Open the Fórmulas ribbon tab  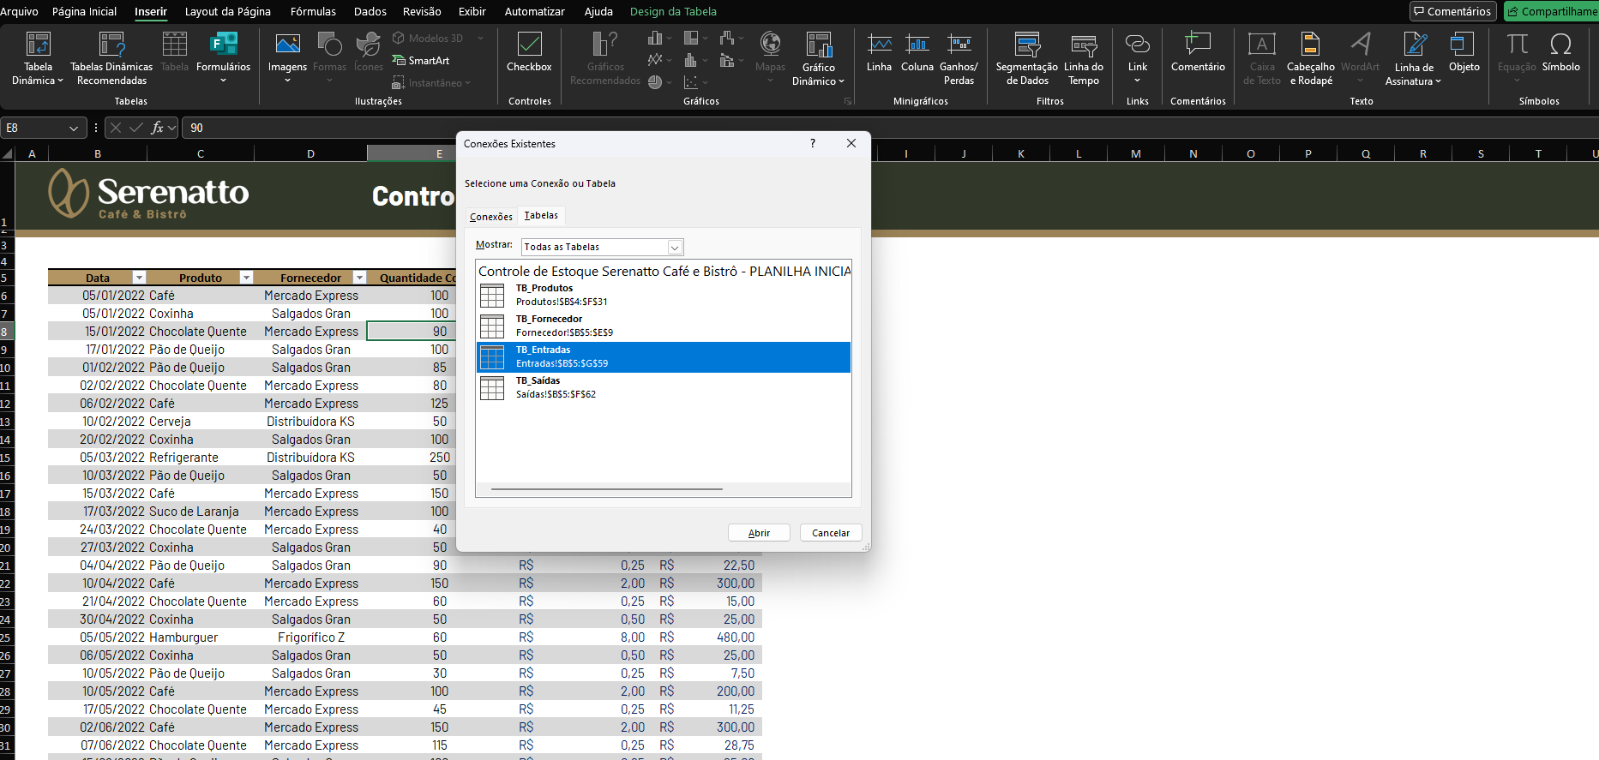coord(313,11)
